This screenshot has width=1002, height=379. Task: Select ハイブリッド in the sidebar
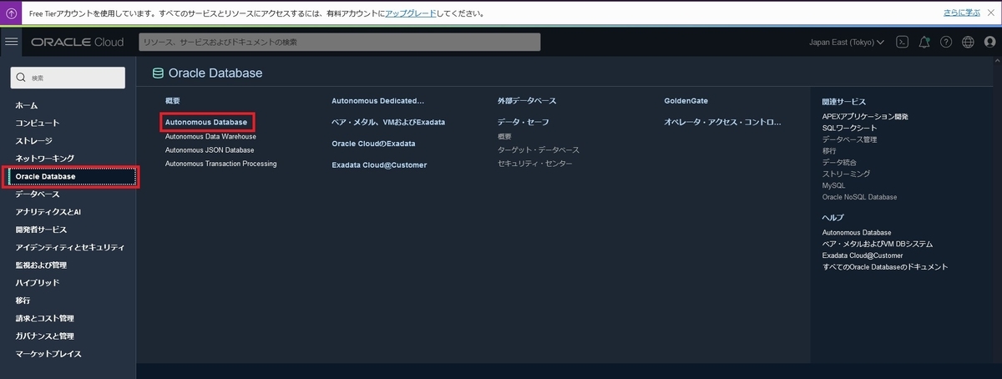[38, 283]
